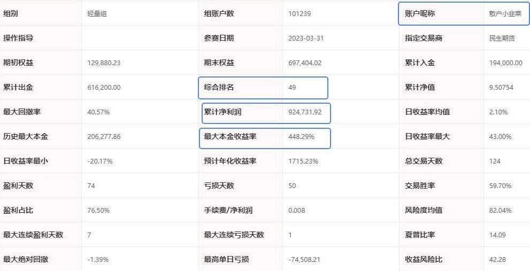The image size is (530, 271).
Task: Click the 累计出金 value 616,200.00
Action: (104, 88)
